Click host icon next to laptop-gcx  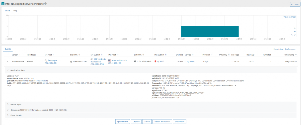coord(46,60)
